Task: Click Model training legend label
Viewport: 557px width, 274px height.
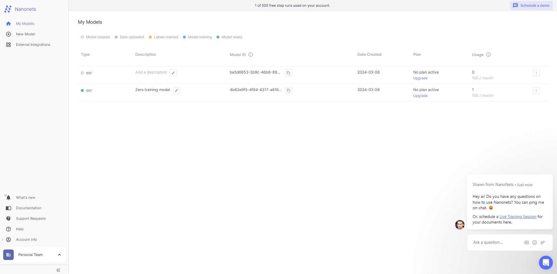Action: pyautogui.click(x=200, y=37)
